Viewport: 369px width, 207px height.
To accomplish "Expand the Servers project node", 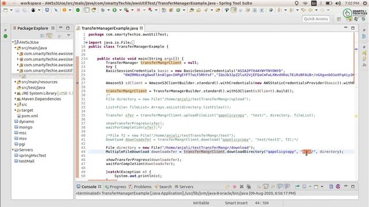I will coord(13,149).
